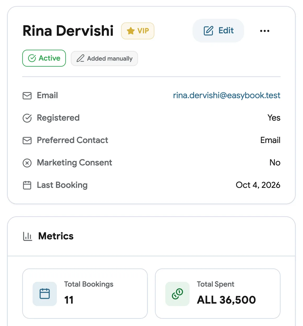Click the coins icon in Total Spent card

point(178,294)
